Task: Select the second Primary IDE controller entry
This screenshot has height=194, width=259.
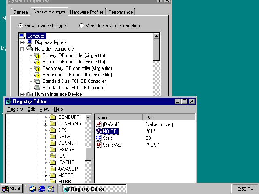Action: click(x=74, y=62)
